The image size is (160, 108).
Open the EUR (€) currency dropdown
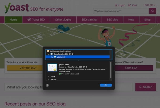coord(150,5)
